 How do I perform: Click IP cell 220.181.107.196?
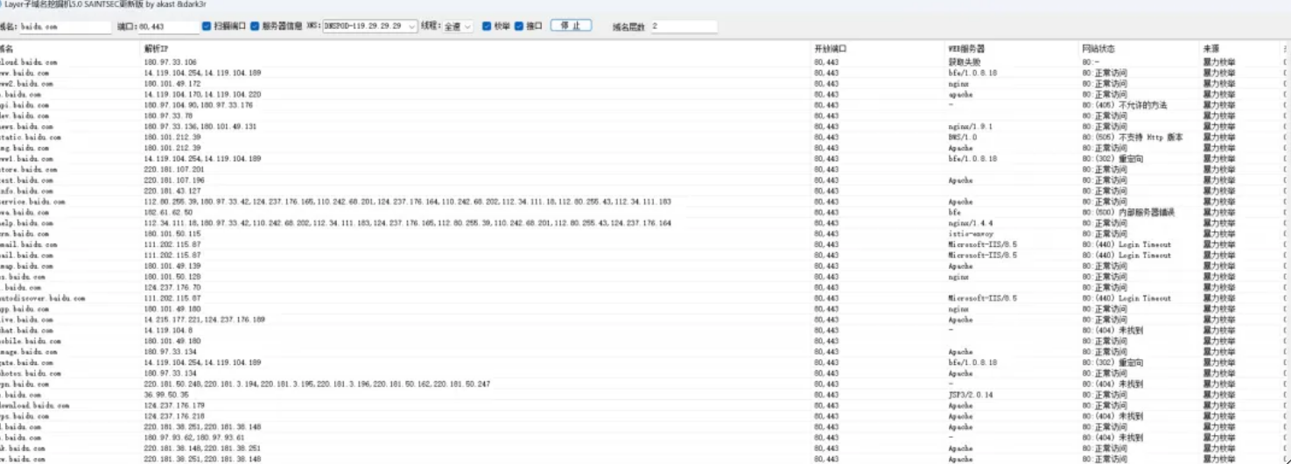tap(174, 180)
